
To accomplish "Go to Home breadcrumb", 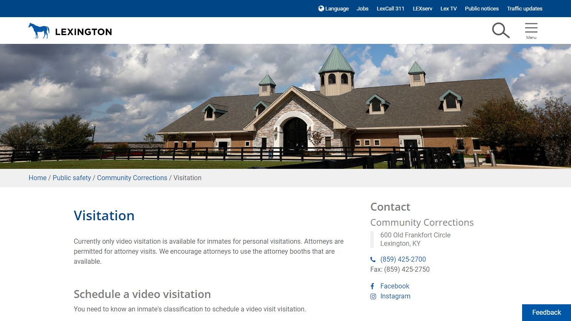I will [38, 178].
